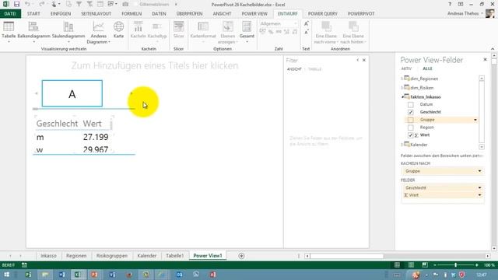Open Access from the taskbar
This screenshot has height=280, width=498.
[212, 275]
